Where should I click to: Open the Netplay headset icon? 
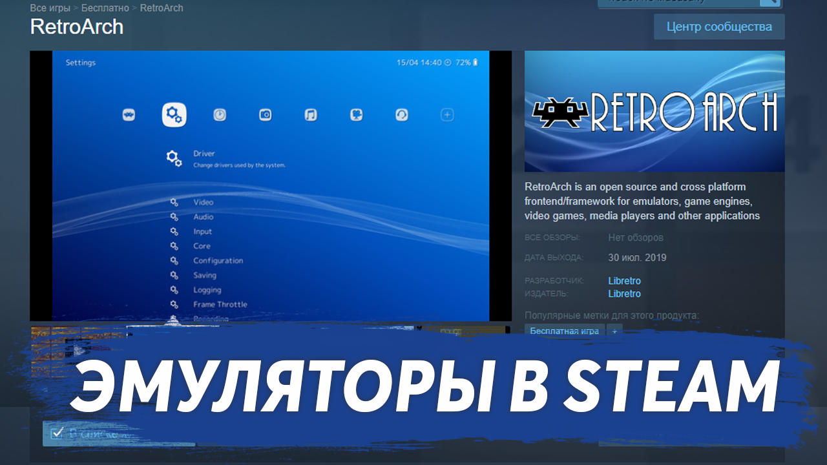(401, 115)
